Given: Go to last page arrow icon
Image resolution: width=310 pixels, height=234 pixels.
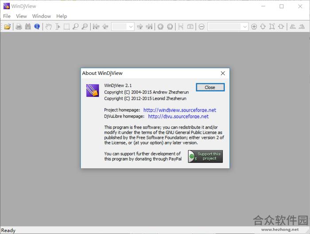Looking at the screenshot, I should (149, 27).
